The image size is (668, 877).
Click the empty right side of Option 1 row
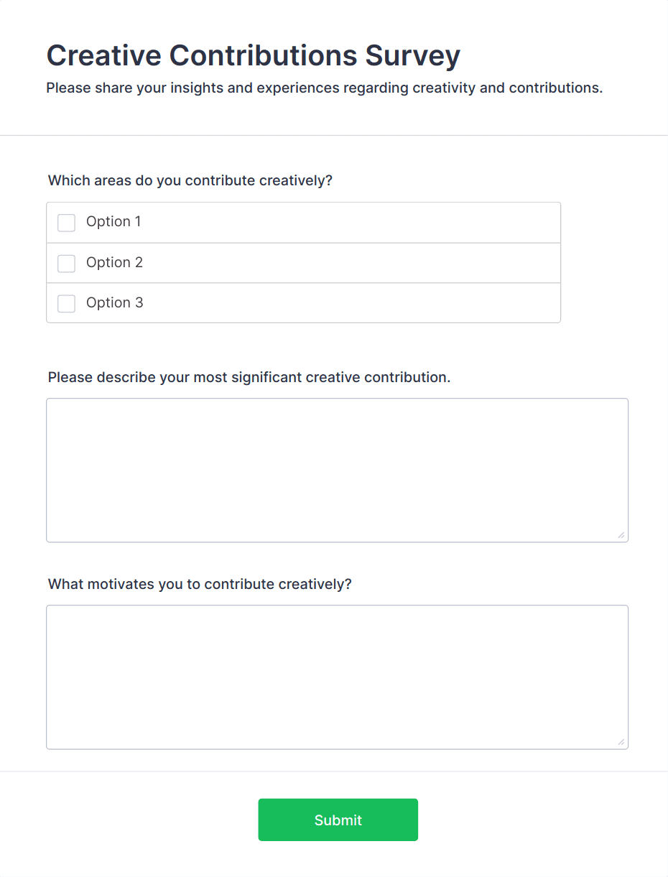click(x=431, y=222)
